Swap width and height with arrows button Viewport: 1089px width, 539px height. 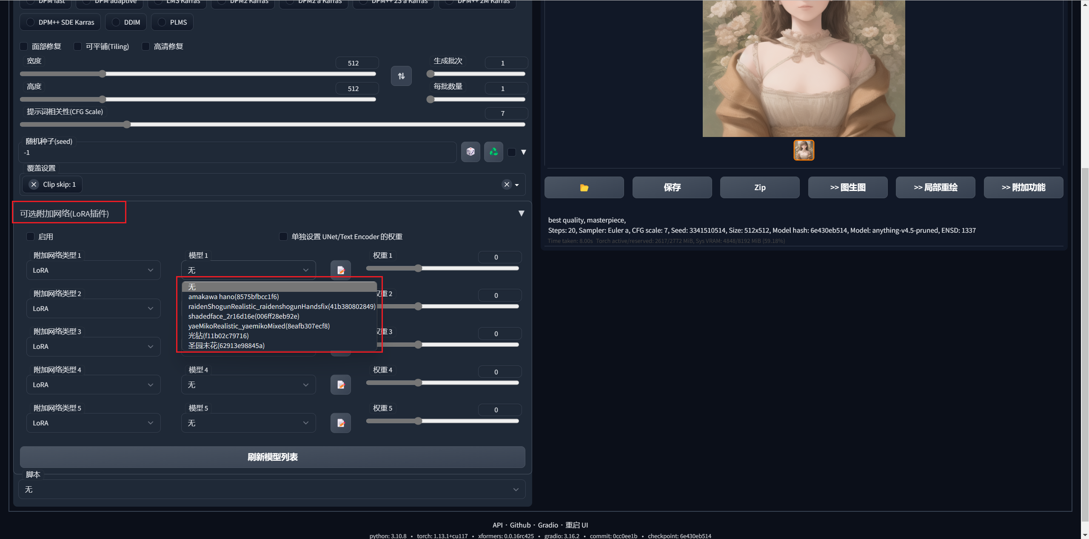pyautogui.click(x=401, y=76)
